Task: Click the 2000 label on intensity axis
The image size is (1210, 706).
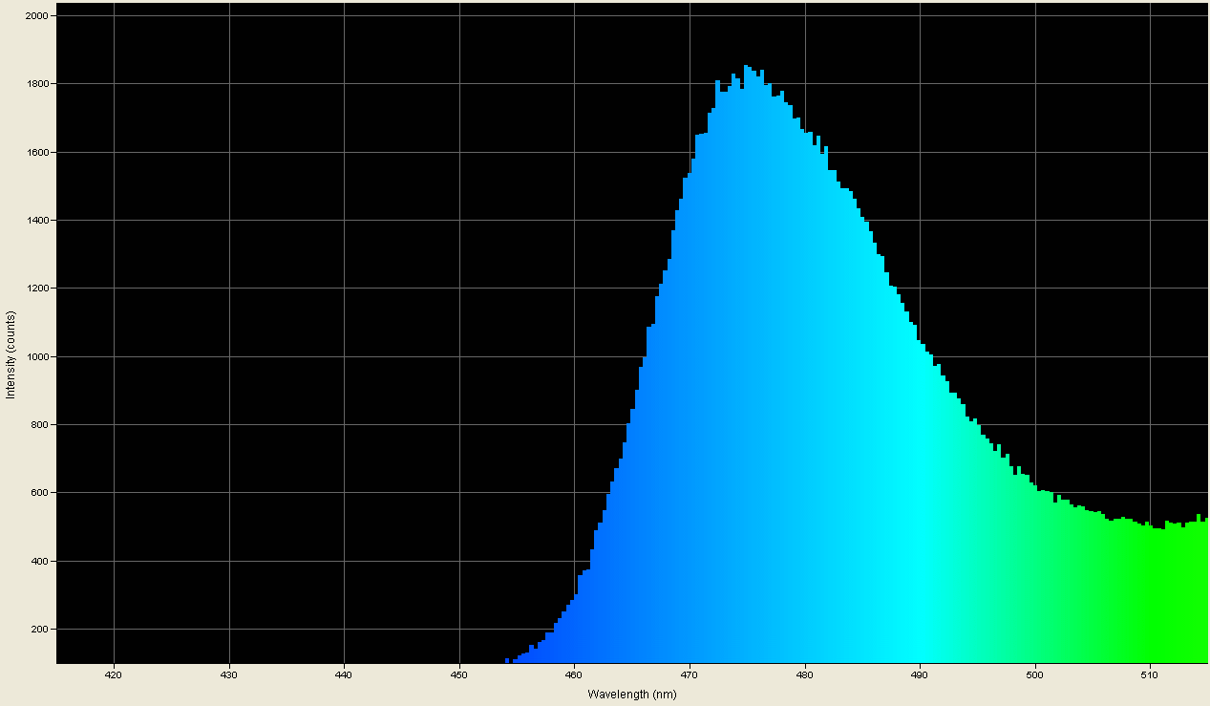Action: [x=38, y=15]
